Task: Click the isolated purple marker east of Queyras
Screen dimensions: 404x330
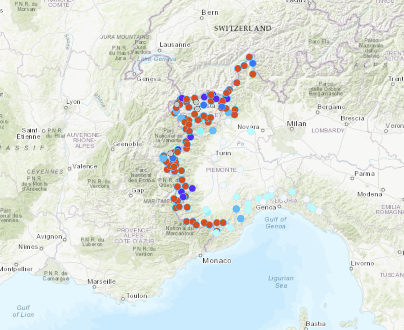Action: tap(192, 188)
